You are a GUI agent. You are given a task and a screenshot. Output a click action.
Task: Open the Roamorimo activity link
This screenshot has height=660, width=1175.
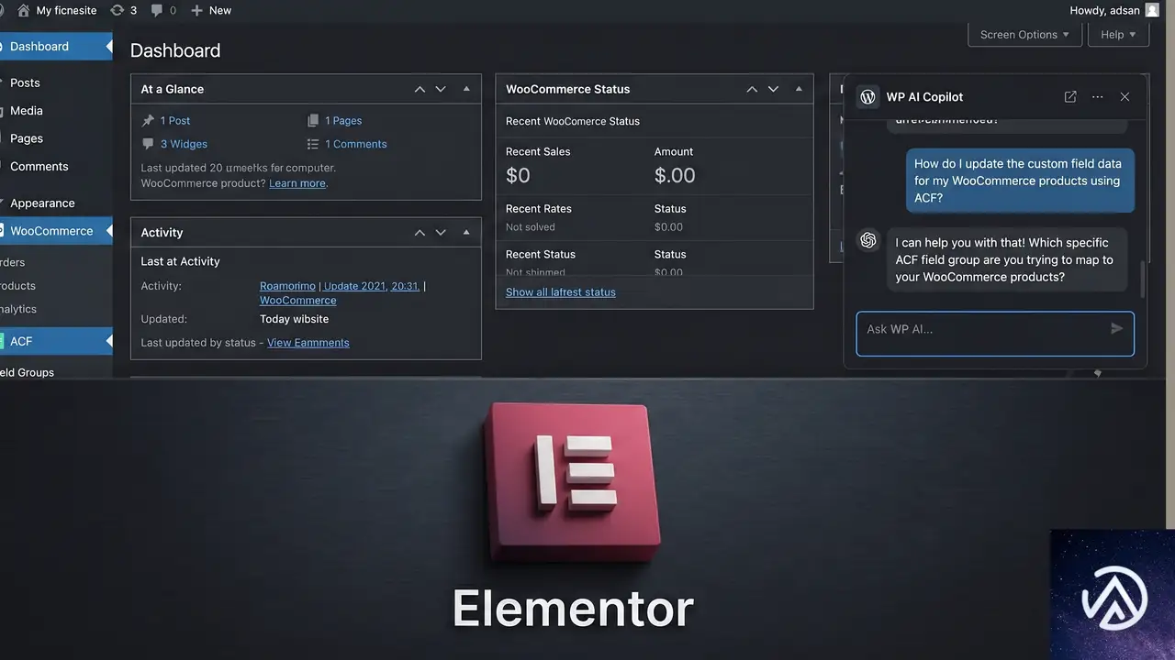click(287, 286)
